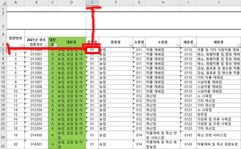The height and width of the screenshot is (149, 241).
Task: Select column B header
Action: tap(36, 3)
